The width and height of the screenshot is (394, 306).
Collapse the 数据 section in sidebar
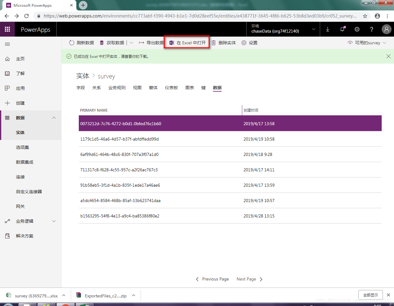click(54, 118)
